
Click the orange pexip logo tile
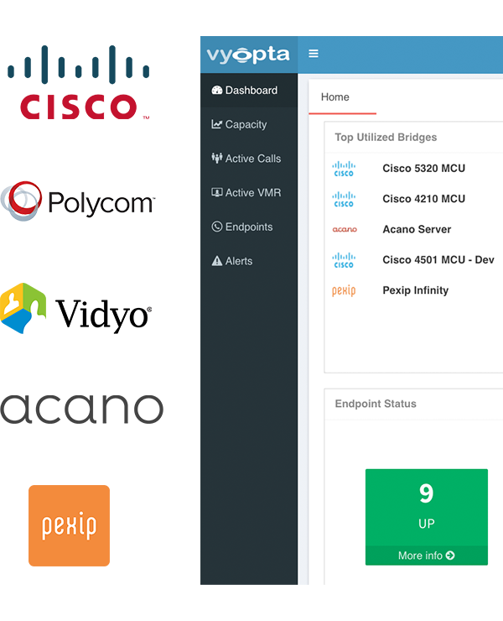(69, 525)
